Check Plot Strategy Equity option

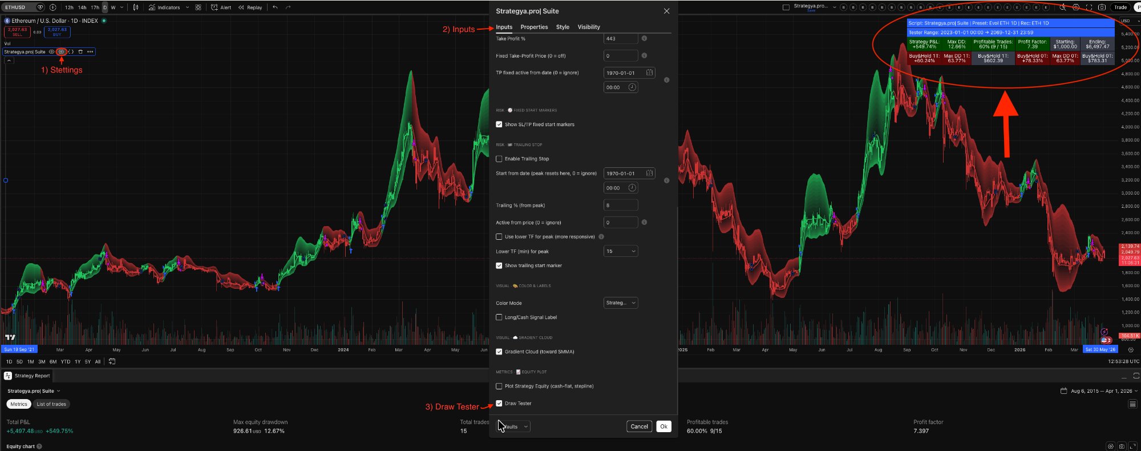pos(499,386)
